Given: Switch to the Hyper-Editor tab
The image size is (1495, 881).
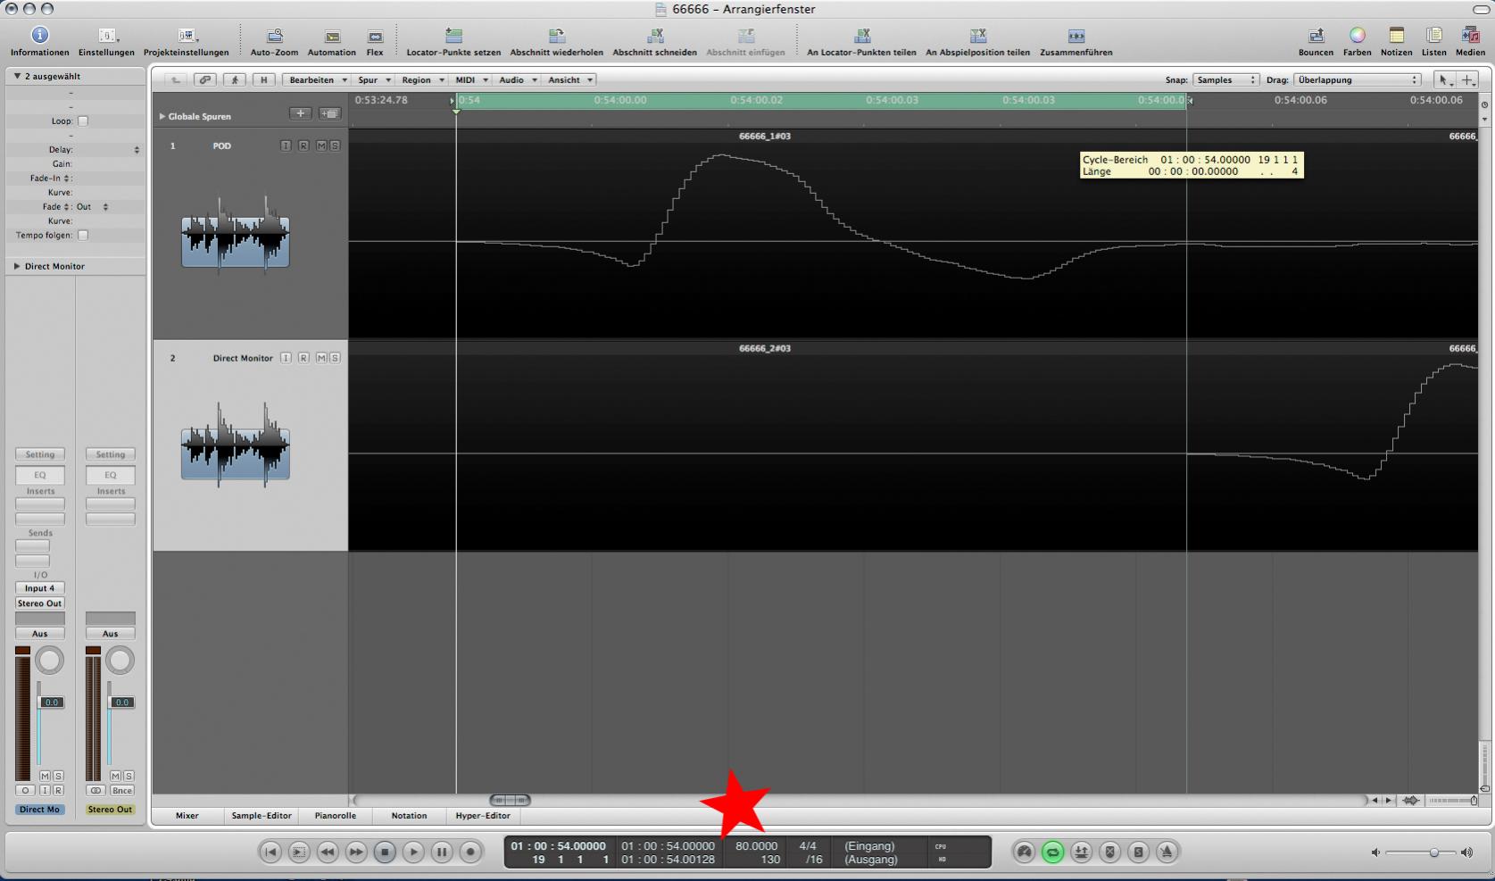Looking at the screenshot, I should 483,815.
